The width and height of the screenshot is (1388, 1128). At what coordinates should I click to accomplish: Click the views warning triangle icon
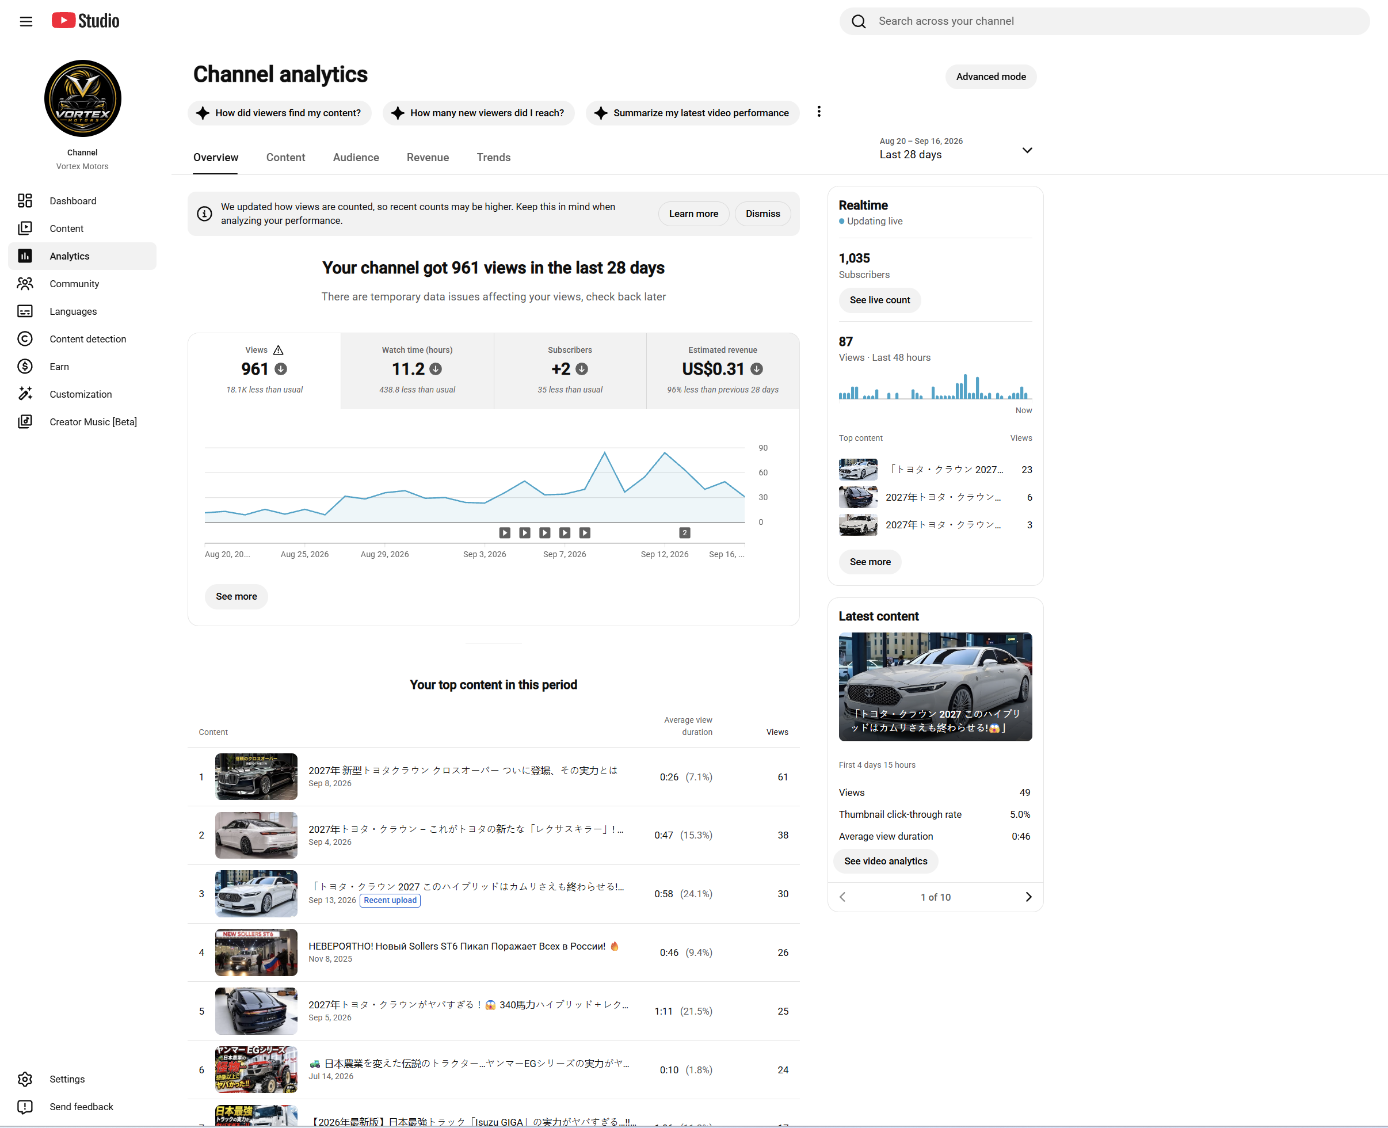pyautogui.click(x=278, y=349)
